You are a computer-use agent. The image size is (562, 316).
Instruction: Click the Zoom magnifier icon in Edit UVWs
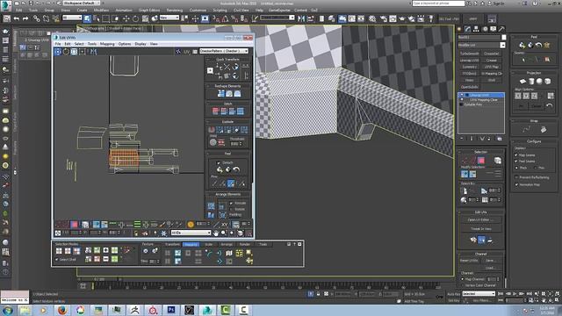[x=224, y=233]
